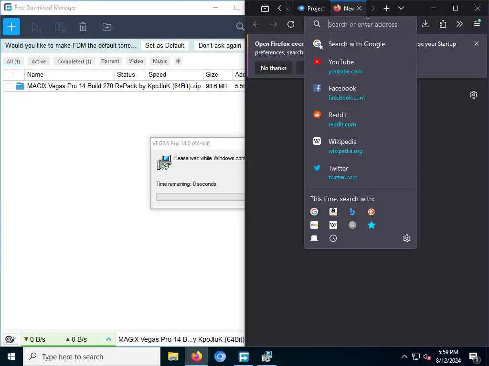The width and height of the screenshot is (489, 366).
Task: Select the Torrent filter tab
Action: pyautogui.click(x=110, y=61)
